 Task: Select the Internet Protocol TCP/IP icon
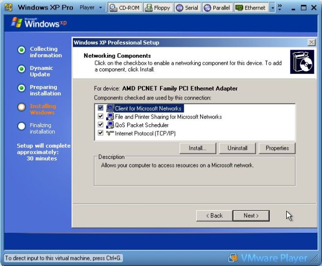click(x=110, y=133)
